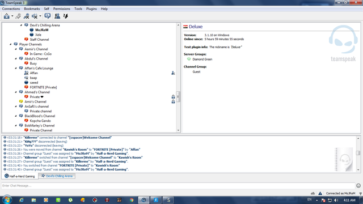
Task: Click the volume speaker tray icon
Action: 336,200
